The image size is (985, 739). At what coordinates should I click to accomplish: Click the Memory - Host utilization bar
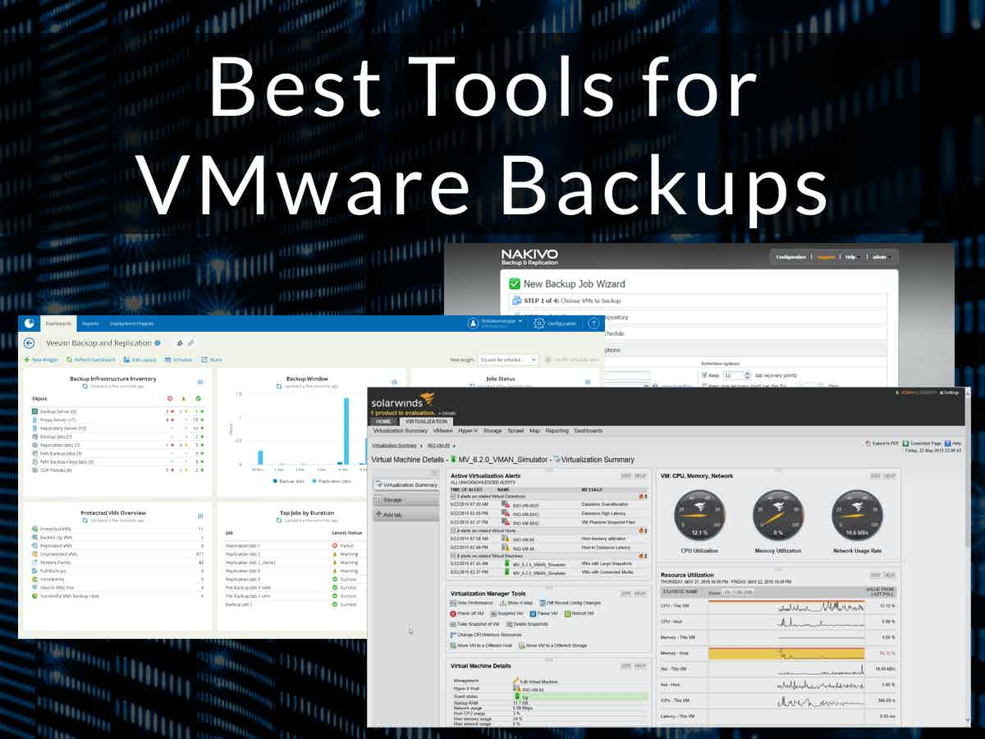coord(786,654)
